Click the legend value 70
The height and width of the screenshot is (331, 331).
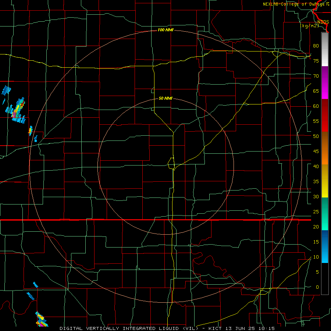tap(316, 76)
